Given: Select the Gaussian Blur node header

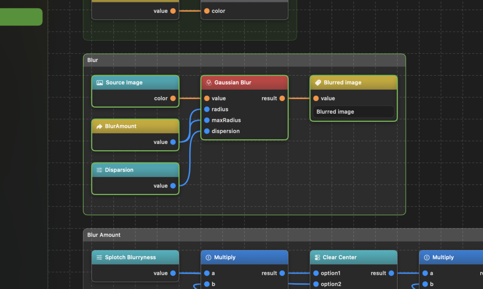Looking at the screenshot, I should tap(244, 83).
